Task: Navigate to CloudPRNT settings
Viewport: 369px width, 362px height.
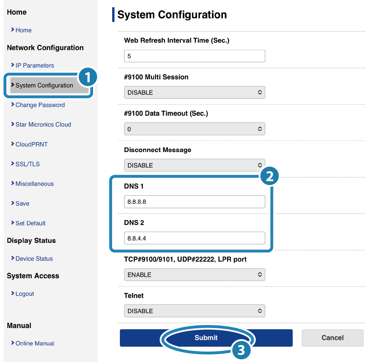Action: point(31,144)
